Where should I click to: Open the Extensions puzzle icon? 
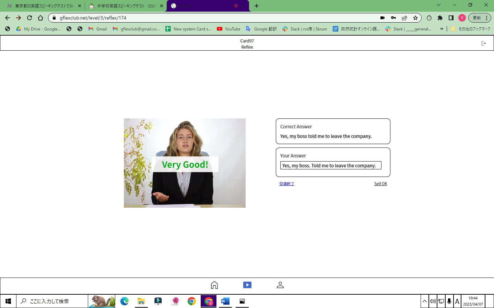coord(440,18)
